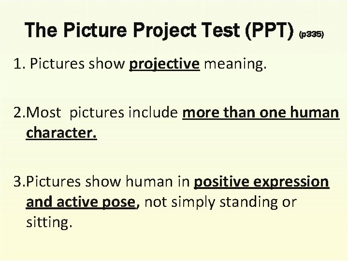This screenshot has height=261, width=348.
Task: Click the underlined word "character."
Action: 61,132
